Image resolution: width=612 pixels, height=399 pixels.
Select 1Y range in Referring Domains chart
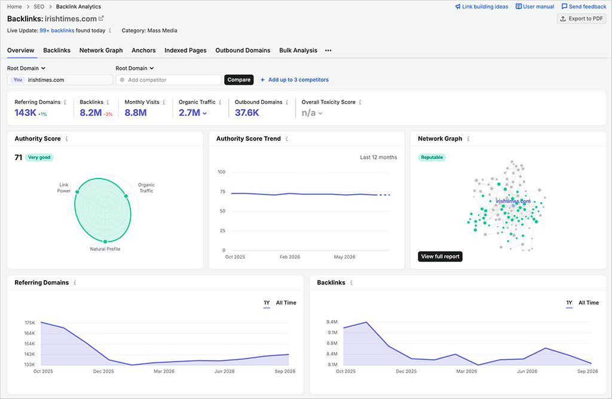click(x=267, y=303)
